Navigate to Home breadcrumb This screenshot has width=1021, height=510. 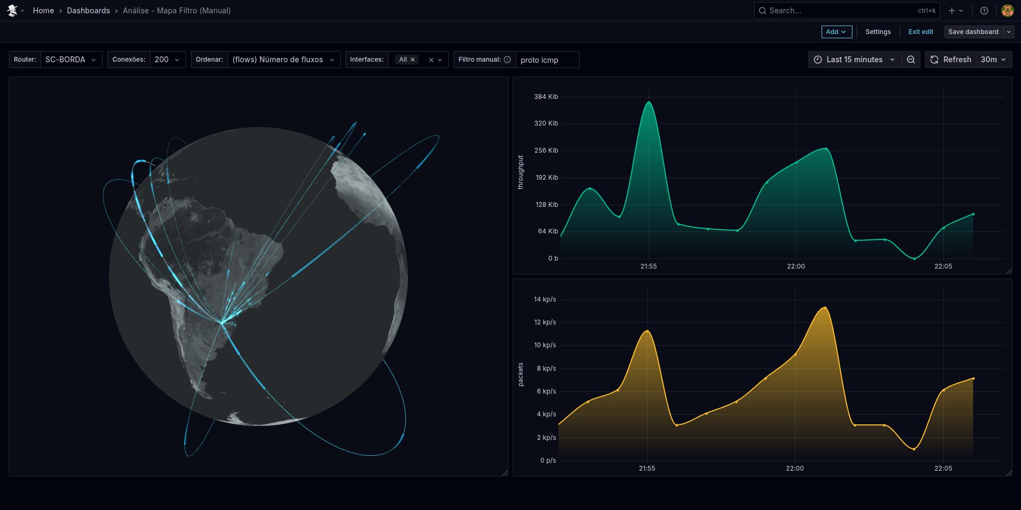coord(43,11)
